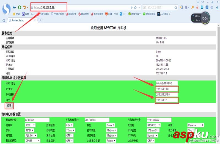Open the 百度一下 bookmark
Viewport: 220px width, 144px height.
pyautogui.click(x=28, y=14)
